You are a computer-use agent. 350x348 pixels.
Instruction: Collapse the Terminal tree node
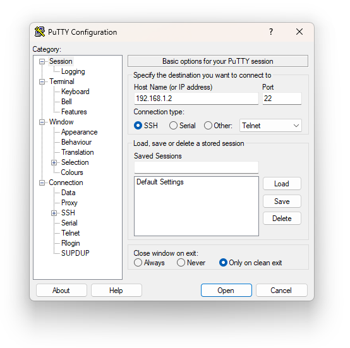42,82
